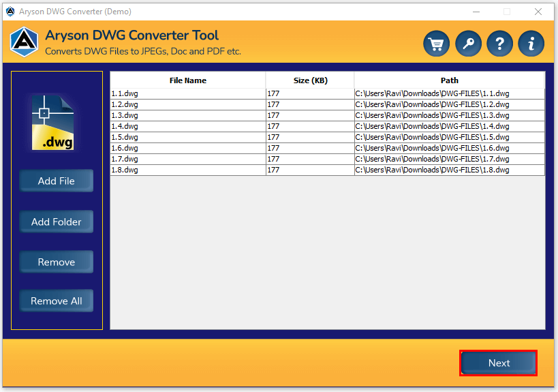Click the Remove All button

pos(57,301)
